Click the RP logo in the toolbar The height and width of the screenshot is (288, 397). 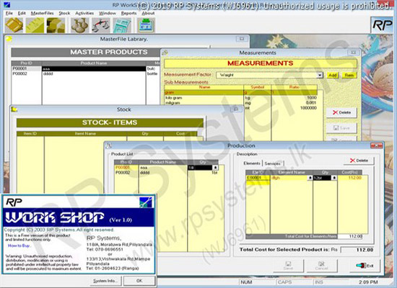[x=382, y=25]
